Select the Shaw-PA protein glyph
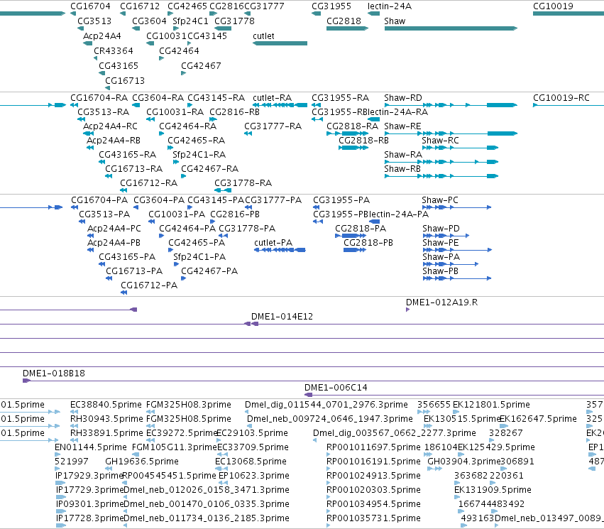 tap(450, 264)
